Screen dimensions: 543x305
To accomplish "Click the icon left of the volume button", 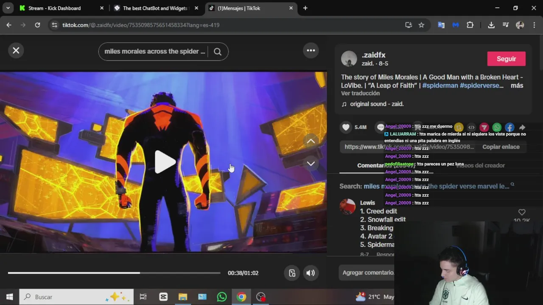I will 292,273.
